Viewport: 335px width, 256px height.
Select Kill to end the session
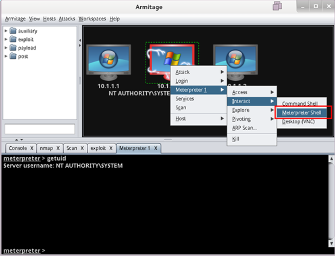252,139
